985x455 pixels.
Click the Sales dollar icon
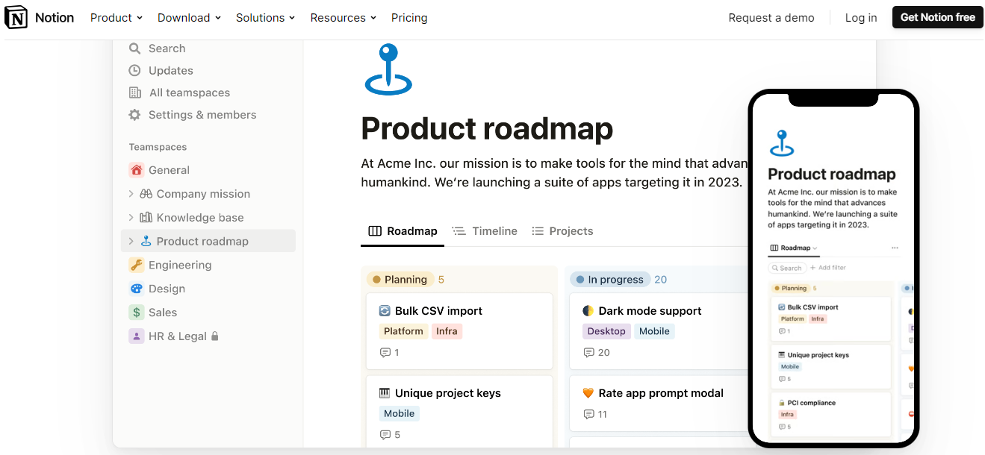136,313
